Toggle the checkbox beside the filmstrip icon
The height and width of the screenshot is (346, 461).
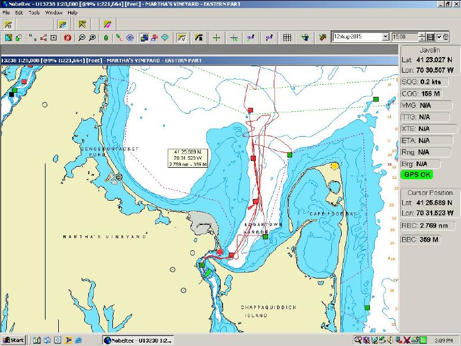coord(439,36)
